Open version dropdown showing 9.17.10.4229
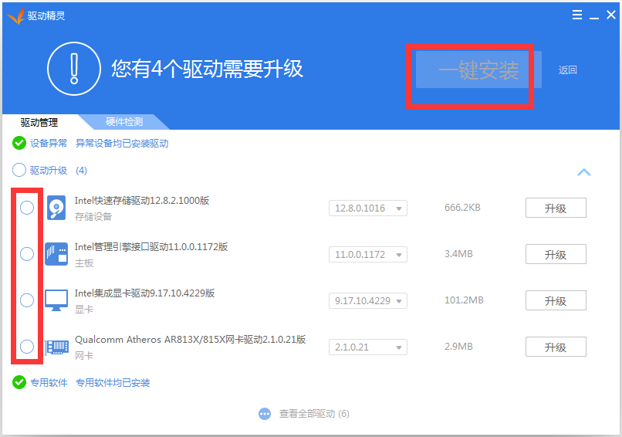 pyautogui.click(x=368, y=301)
